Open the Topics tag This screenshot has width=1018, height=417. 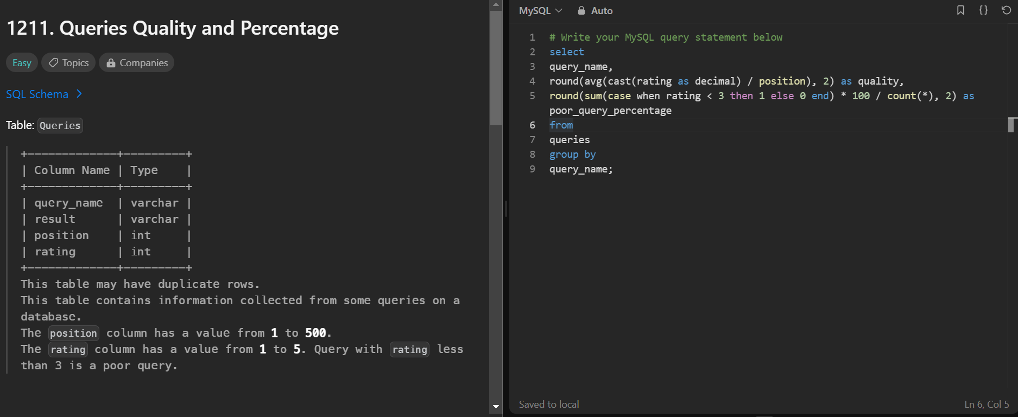68,63
